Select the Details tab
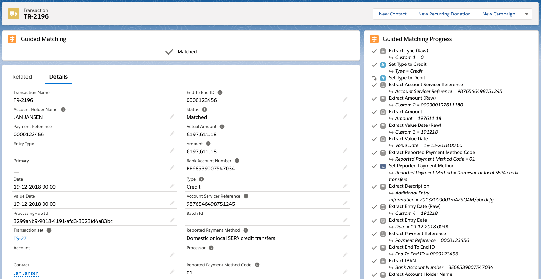Image resolution: width=541 pixels, height=279 pixels. point(58,77)
